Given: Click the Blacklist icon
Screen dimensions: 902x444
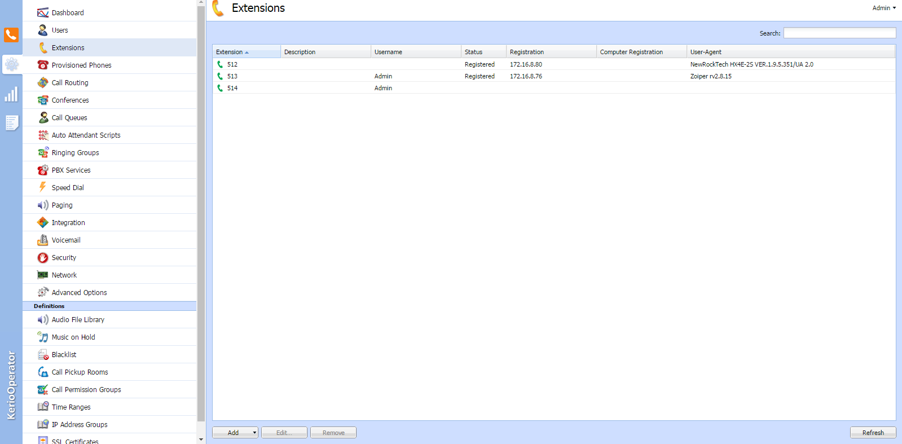Looking at the screenshot, I should (43, 354).
